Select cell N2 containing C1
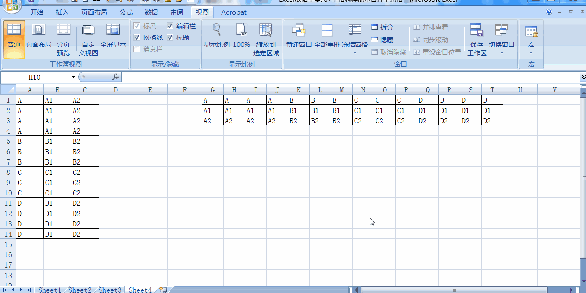The image size is (586, 293). [x=363, y=110]
